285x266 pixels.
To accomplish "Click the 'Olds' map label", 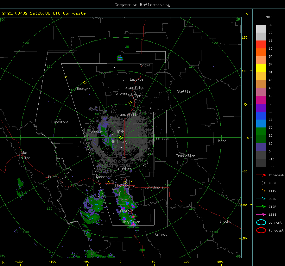I will coord(121,132).
